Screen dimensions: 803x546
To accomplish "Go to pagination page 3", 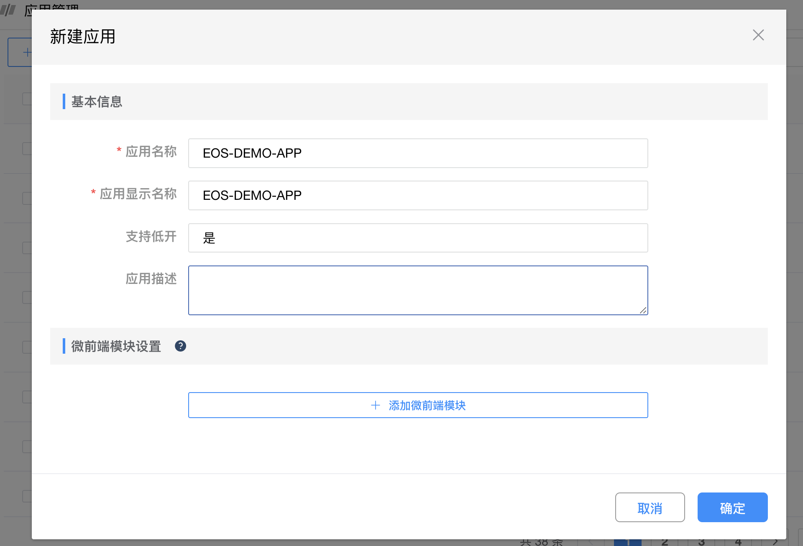I will click(x=701, y=542).
